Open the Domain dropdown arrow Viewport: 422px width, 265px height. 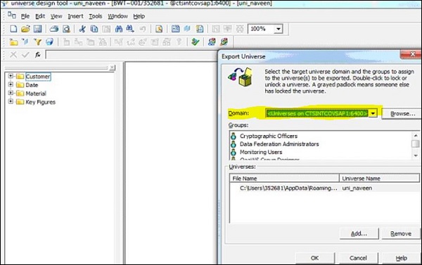pyautogui.click(x=373, y=113)
